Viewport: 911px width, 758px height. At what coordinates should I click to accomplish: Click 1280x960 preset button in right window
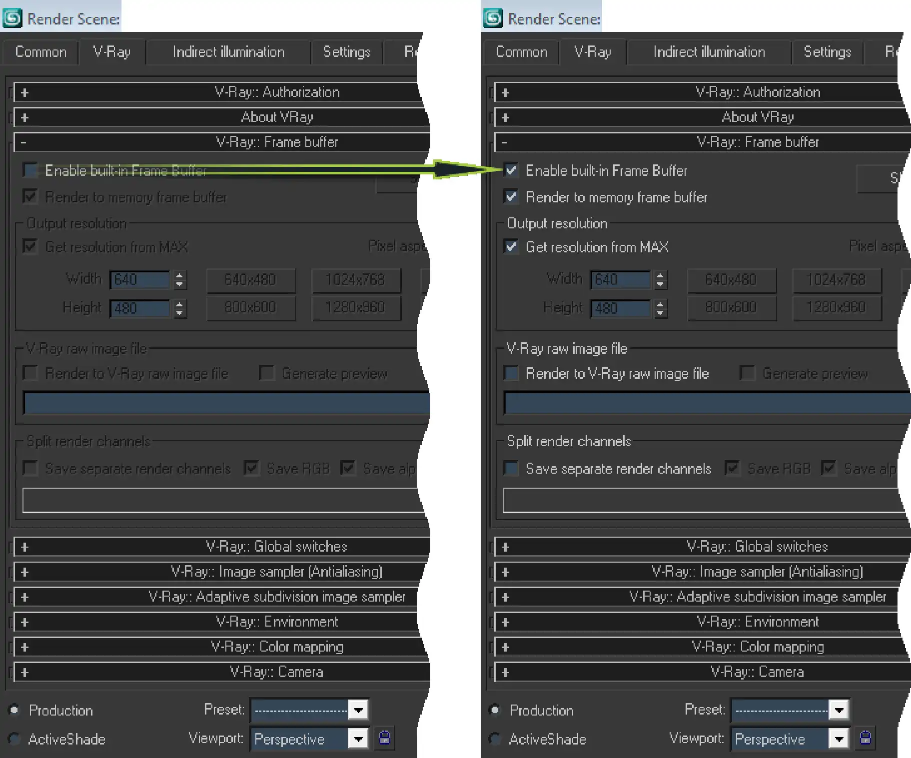point(837,308)
